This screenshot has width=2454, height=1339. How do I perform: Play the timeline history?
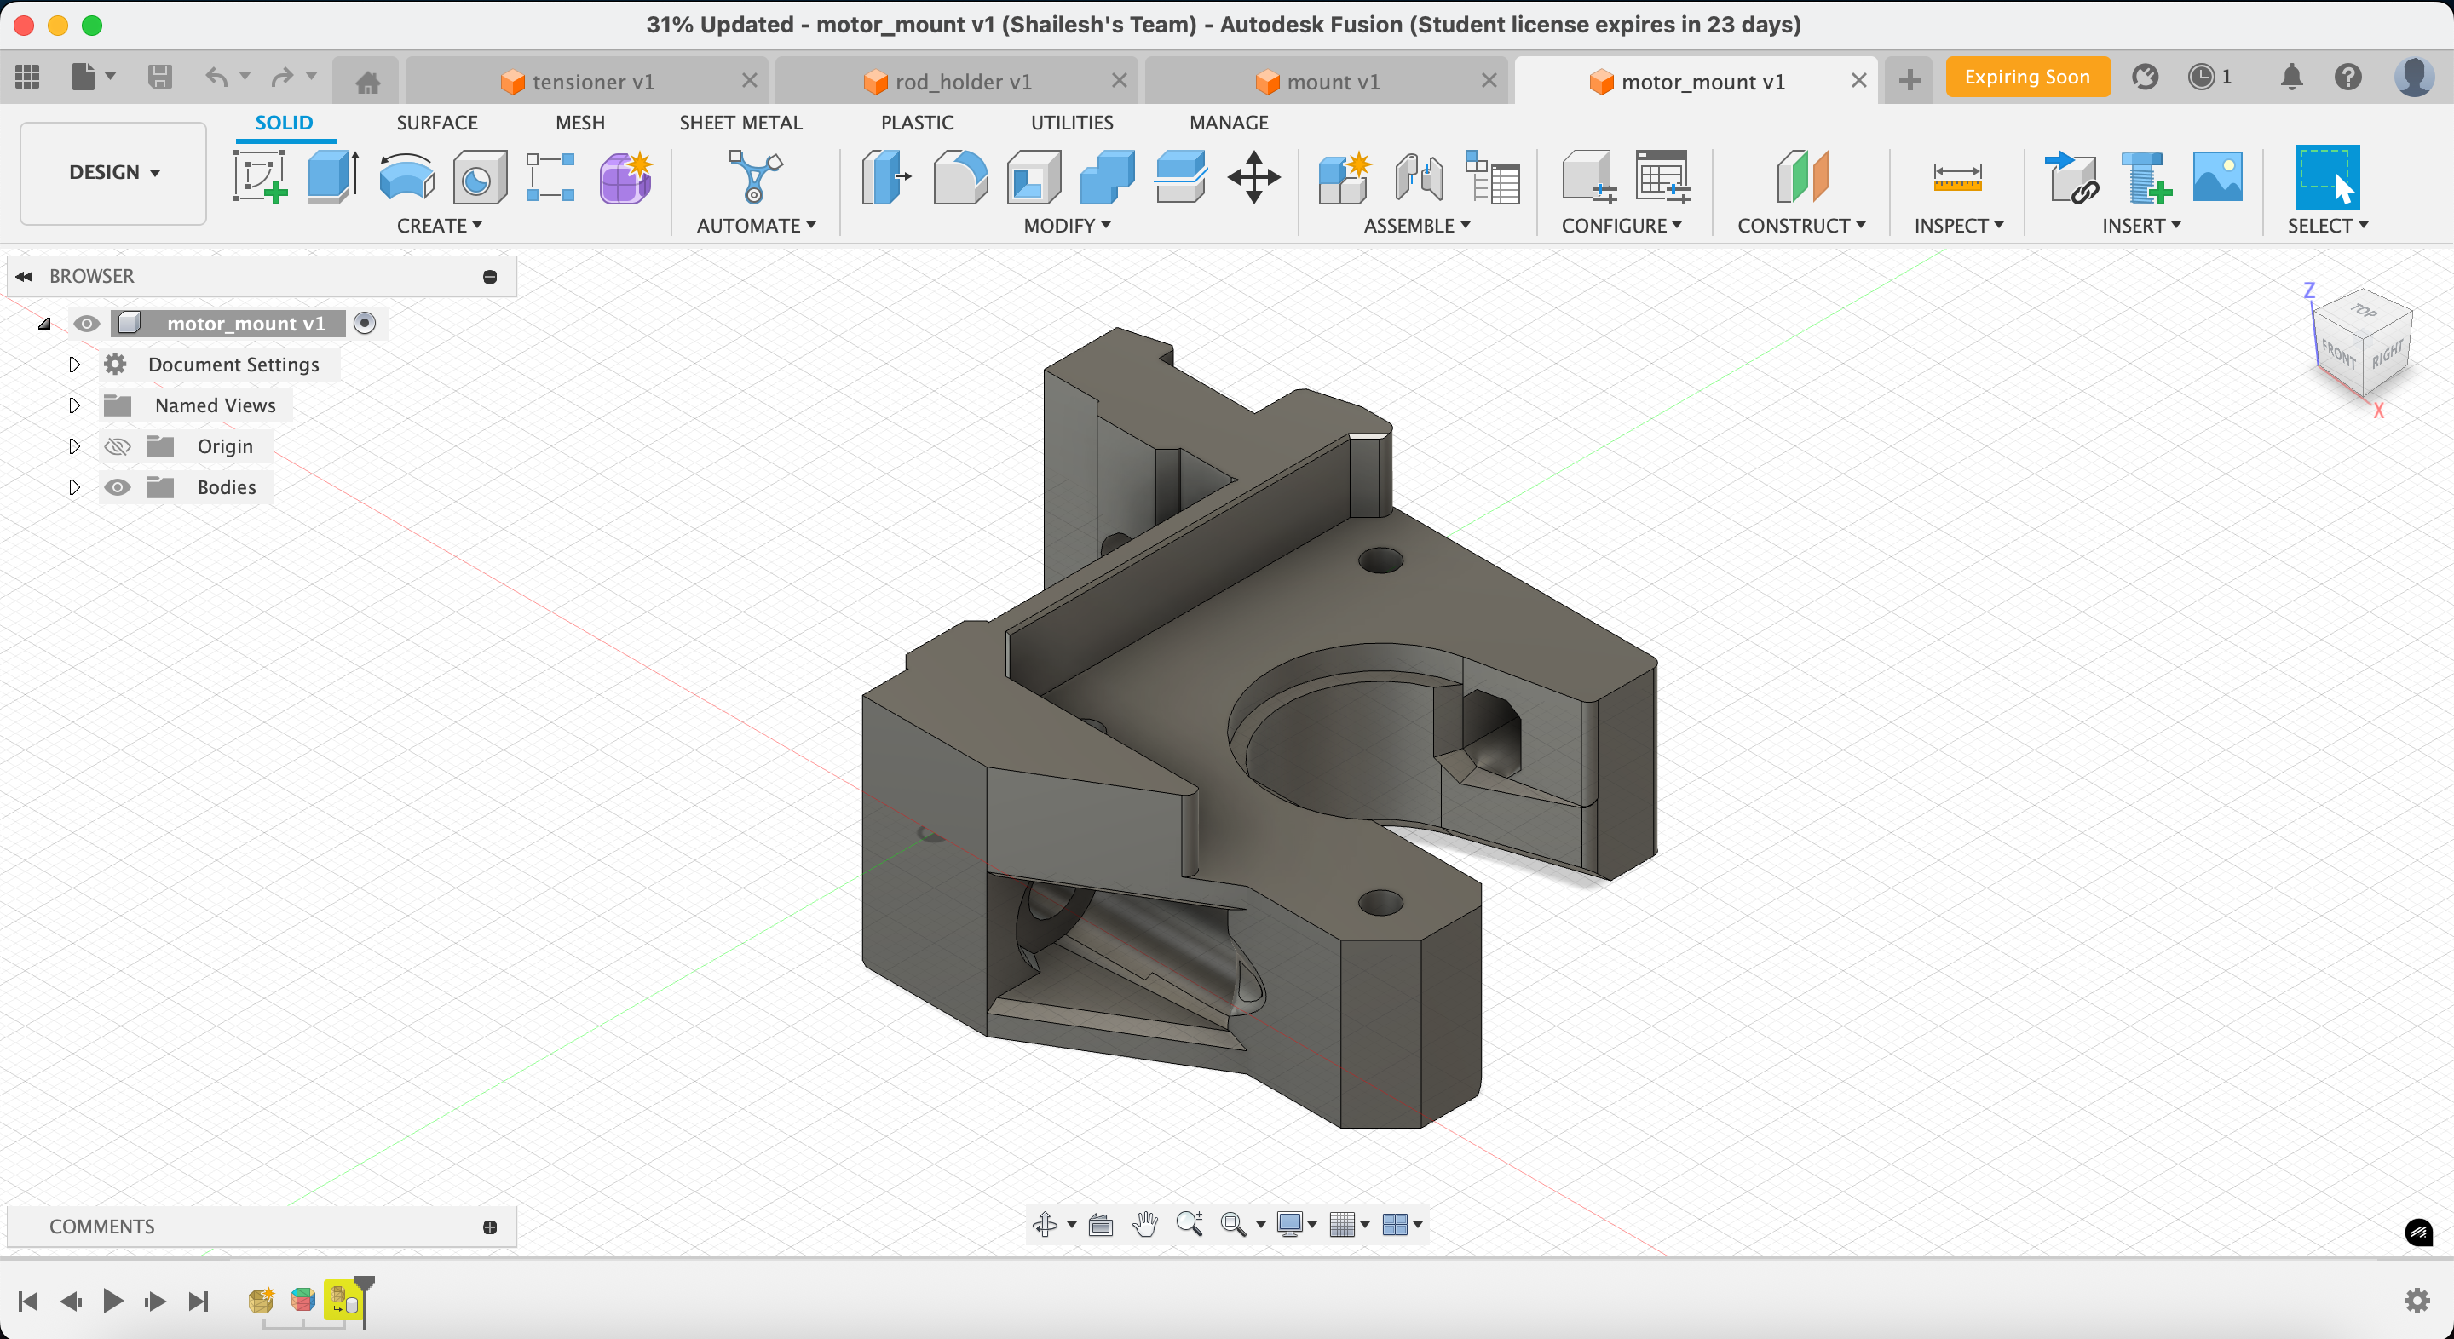click(112, 1300)
